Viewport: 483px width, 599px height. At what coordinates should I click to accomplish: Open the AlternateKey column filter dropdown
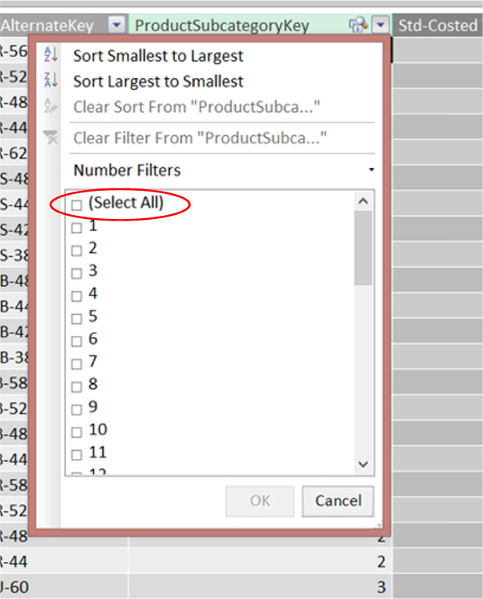tap(117, 26)
